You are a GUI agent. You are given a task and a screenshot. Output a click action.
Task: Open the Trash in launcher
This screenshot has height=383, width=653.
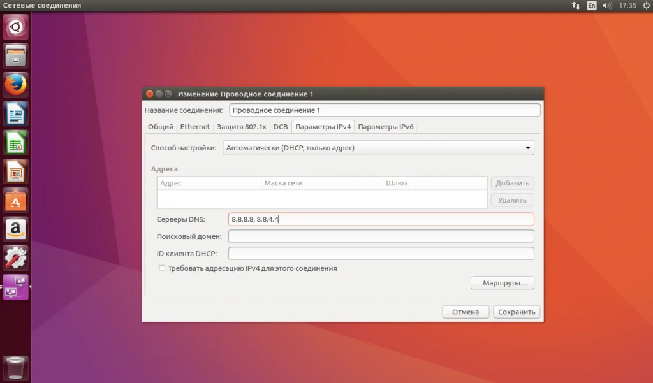pos(15,368)
